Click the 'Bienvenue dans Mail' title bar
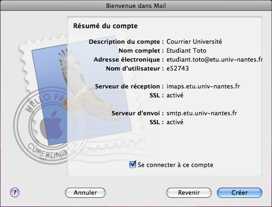Screen dimensions: 272x207 click(x=136, y=6)
